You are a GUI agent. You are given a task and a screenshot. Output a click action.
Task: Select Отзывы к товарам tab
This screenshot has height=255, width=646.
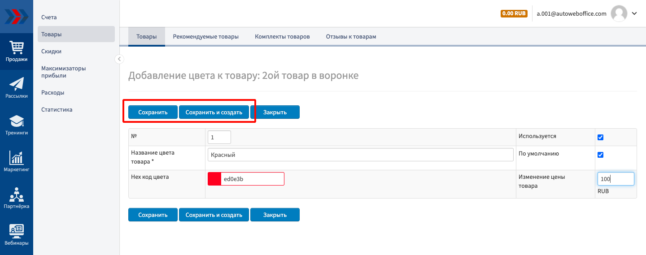coord(351,37)
